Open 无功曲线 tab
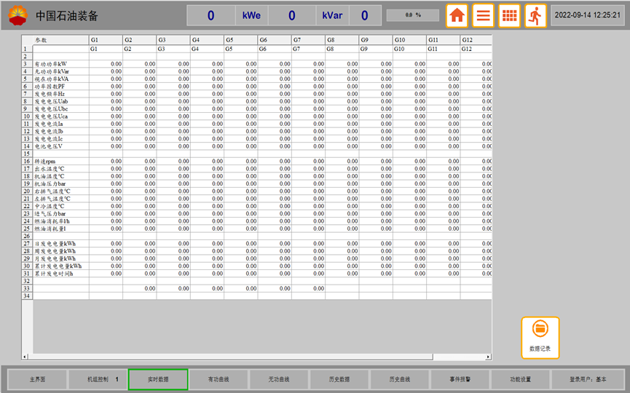Screen dimensions: 630x393 (279, 379)
